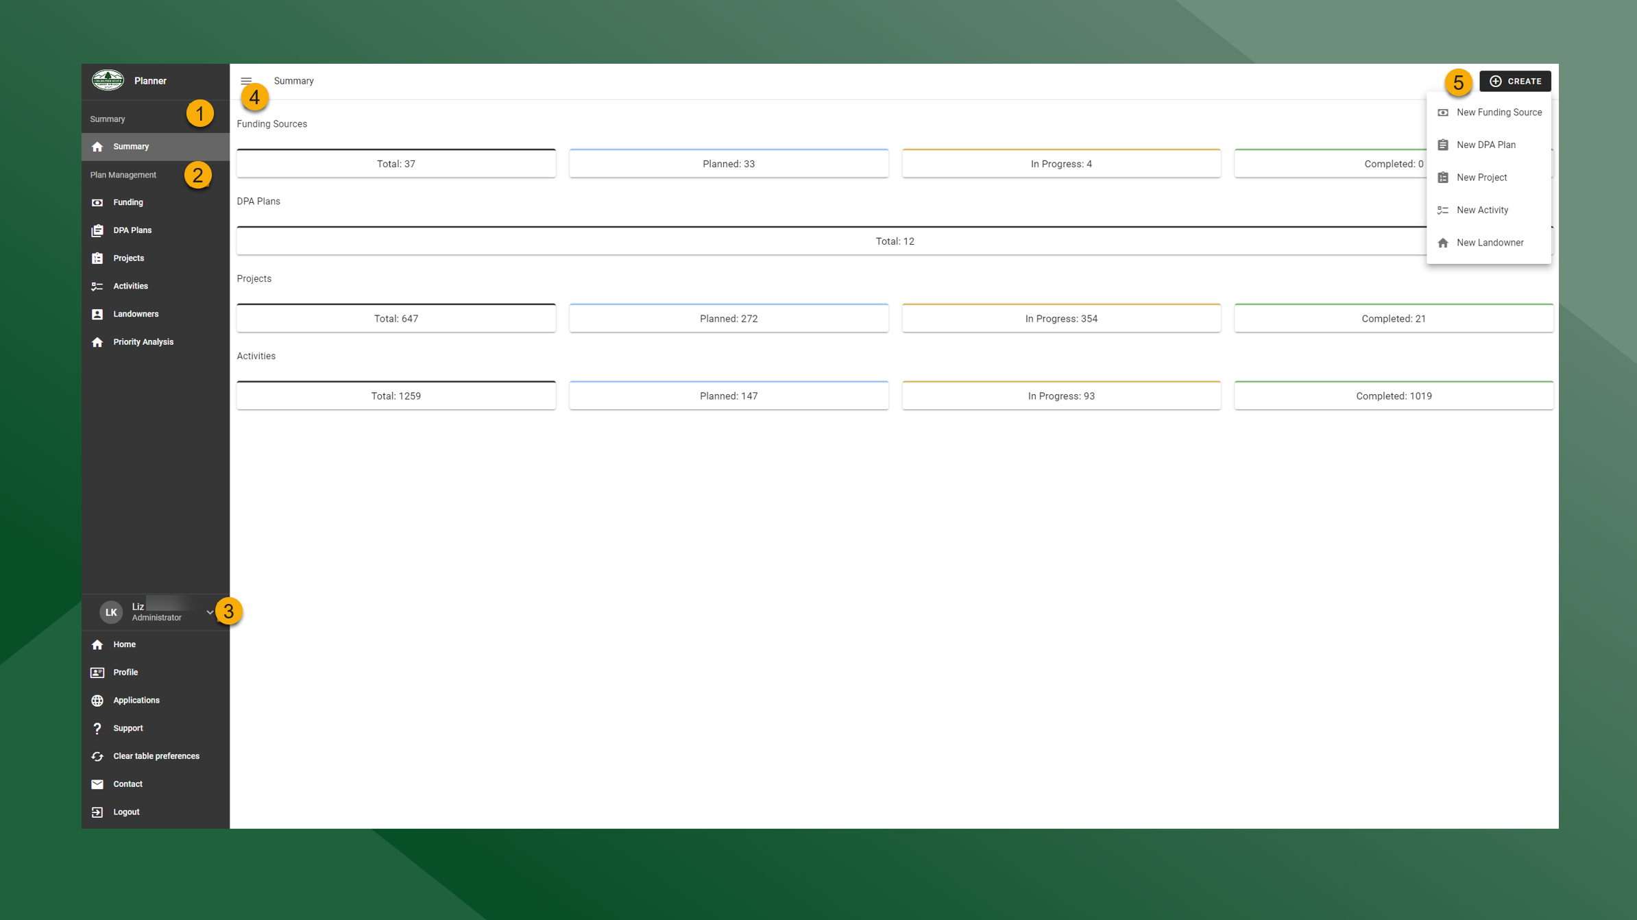Open the Funding section via its dollar icon
1637x920 pixels.
(x=98, y=202)
